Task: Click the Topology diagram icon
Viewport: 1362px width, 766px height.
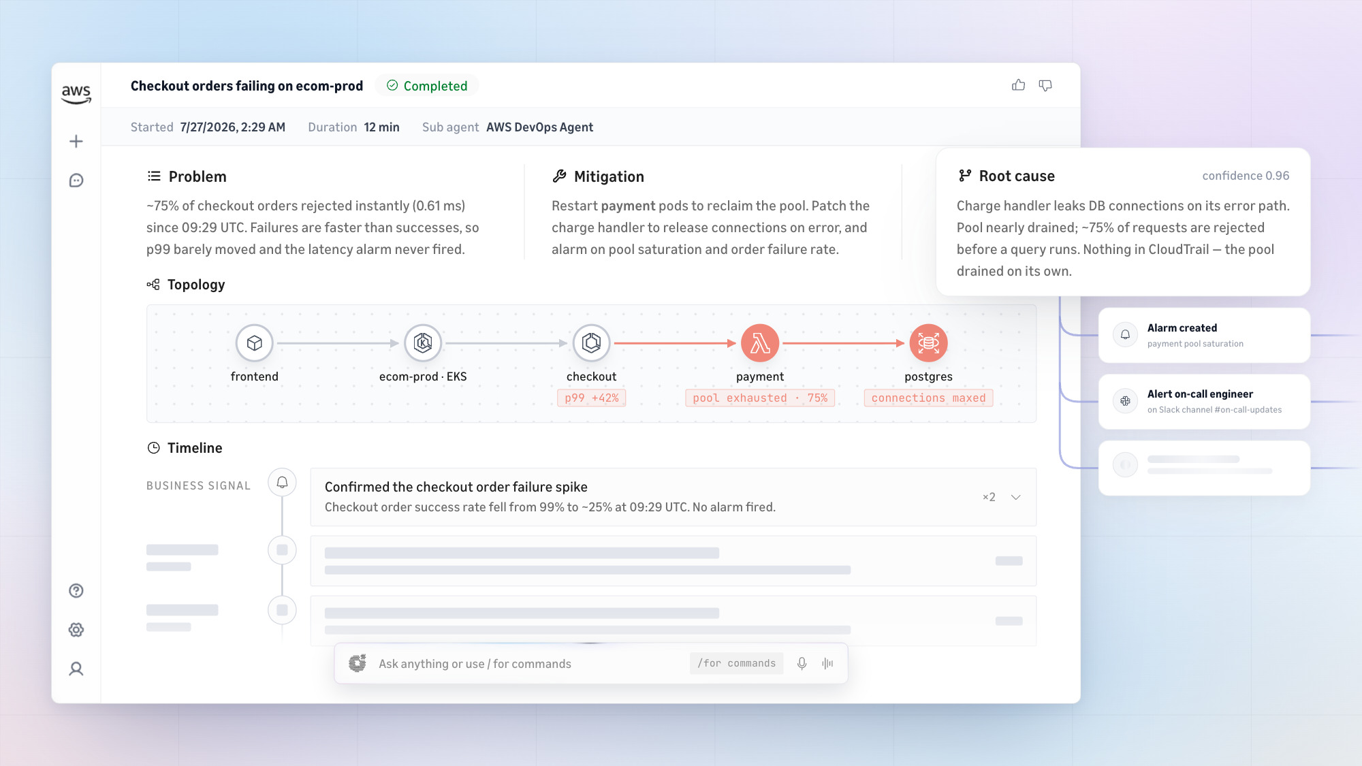Action: [x=153, y=285]
